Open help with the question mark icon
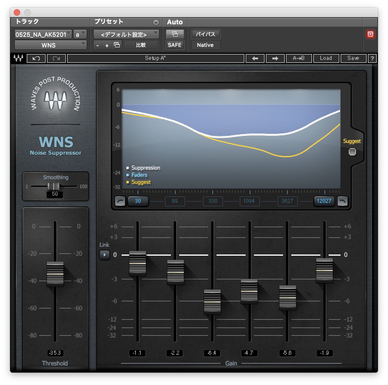 click(372, 58)
